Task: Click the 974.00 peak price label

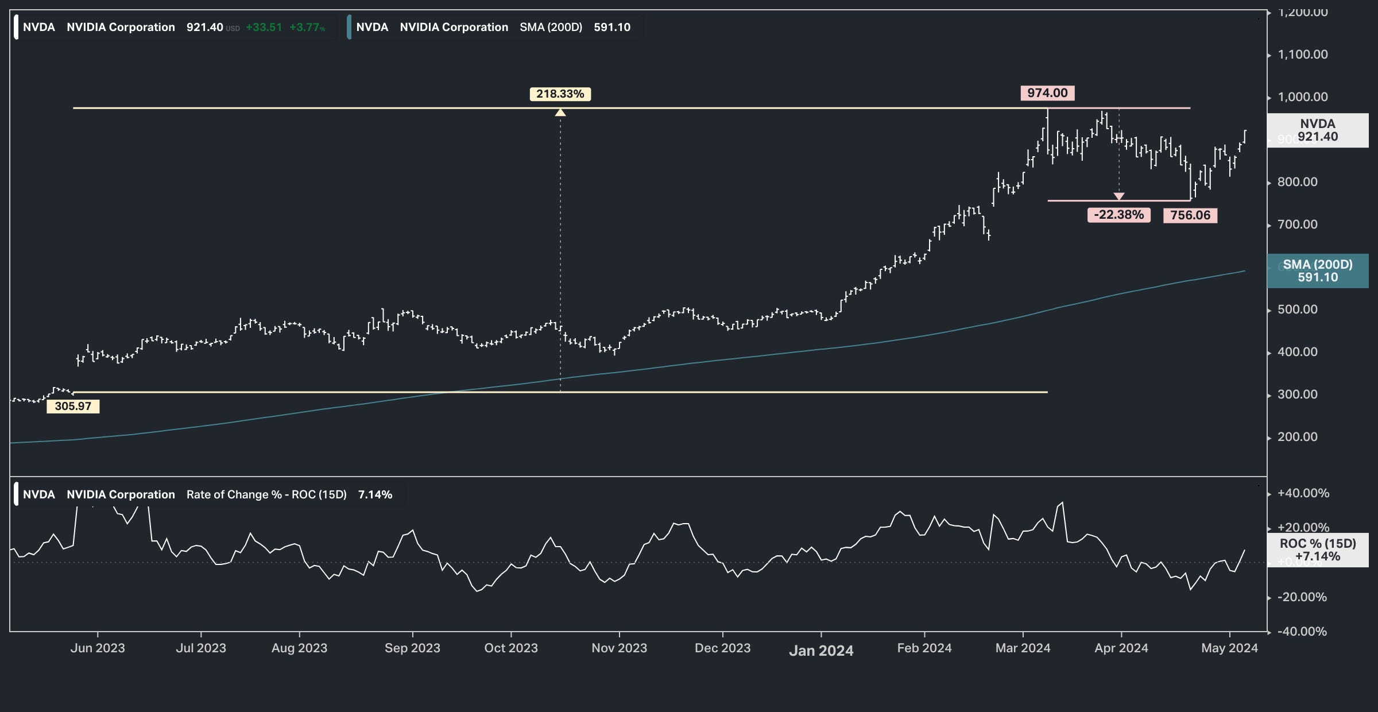Action: pos(1047,93)
